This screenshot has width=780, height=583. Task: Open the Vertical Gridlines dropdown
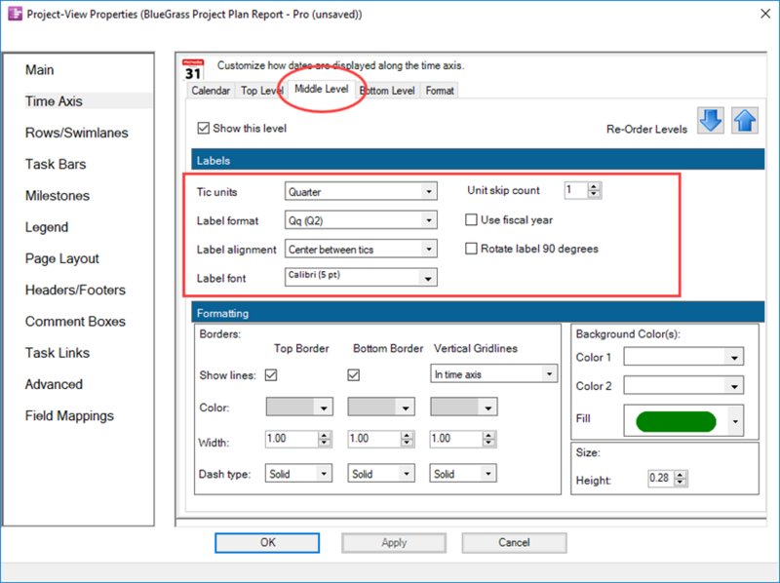[x=493, y=374]
